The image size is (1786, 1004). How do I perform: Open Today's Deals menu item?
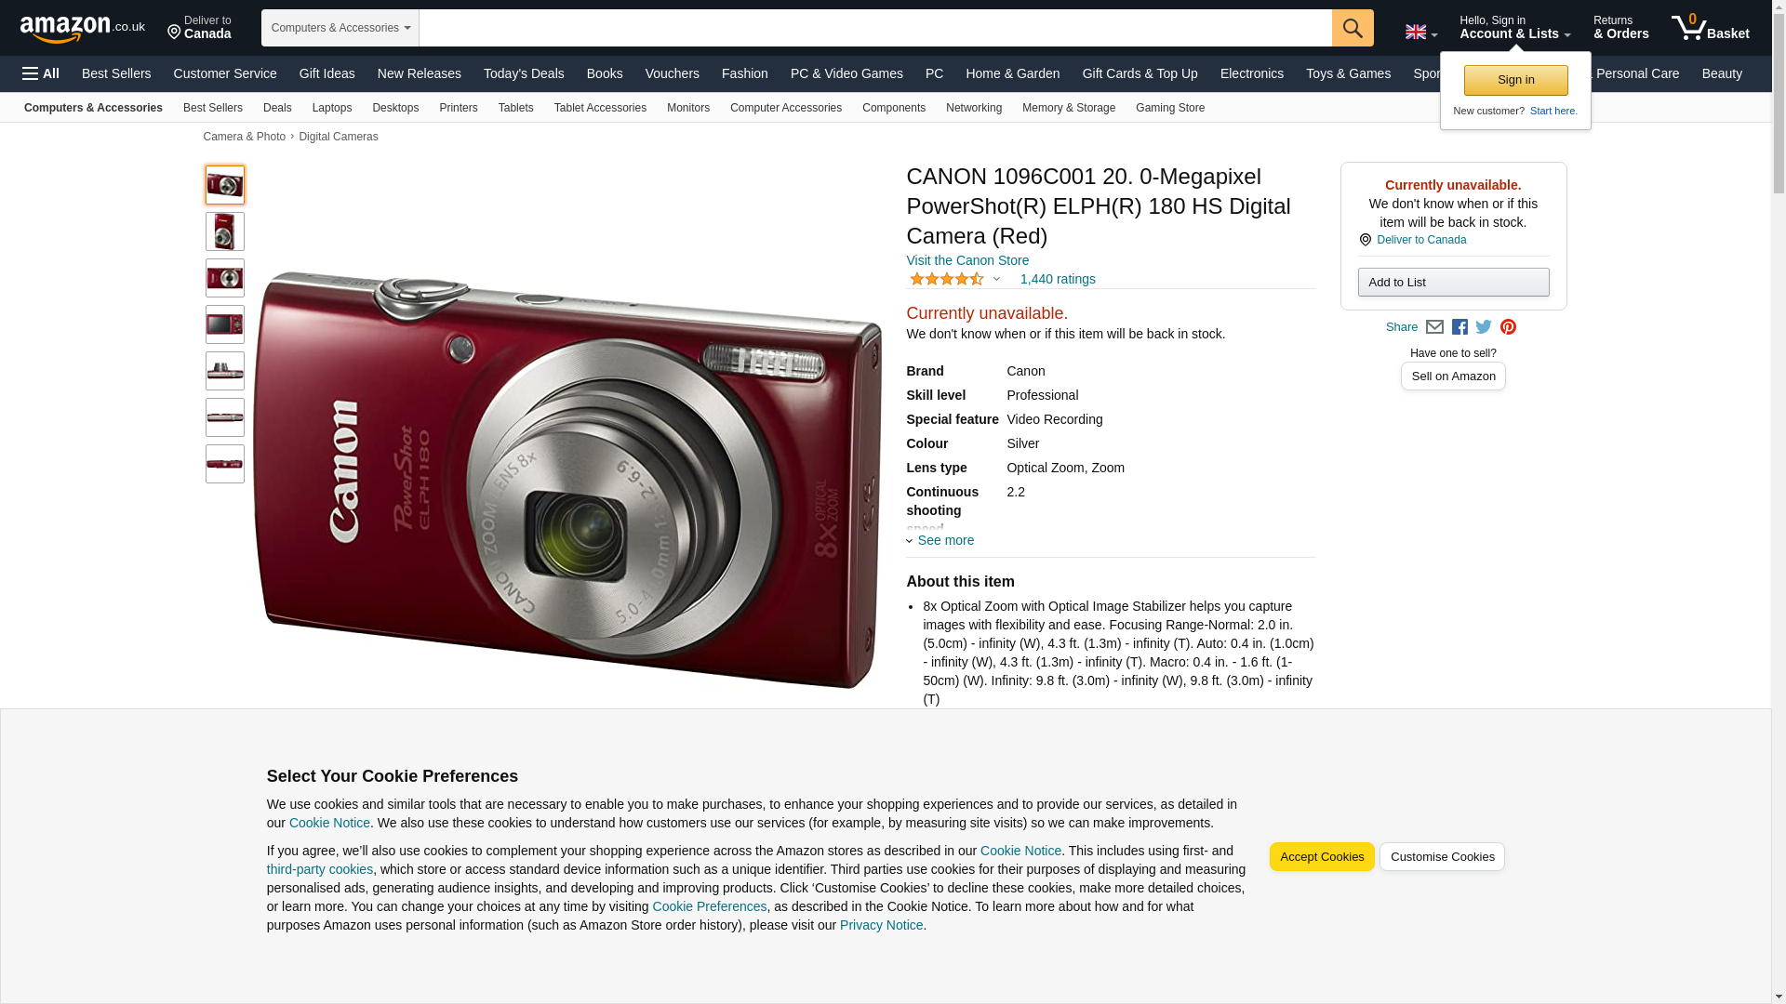tap(524, 73)
